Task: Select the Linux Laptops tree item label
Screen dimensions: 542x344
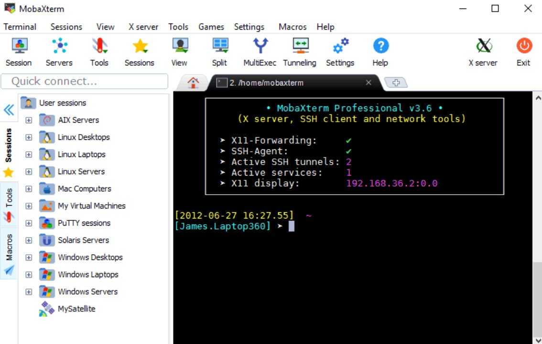Action: click(82, 155)
